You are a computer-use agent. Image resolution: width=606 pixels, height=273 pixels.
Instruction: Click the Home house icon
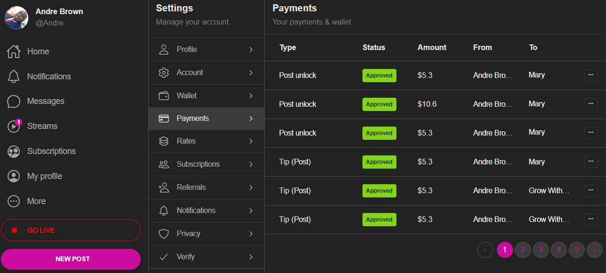(x=14, y=51)
